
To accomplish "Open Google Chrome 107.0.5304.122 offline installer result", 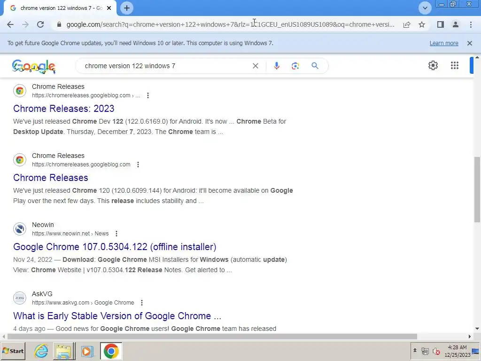I will tap(115, 247).
